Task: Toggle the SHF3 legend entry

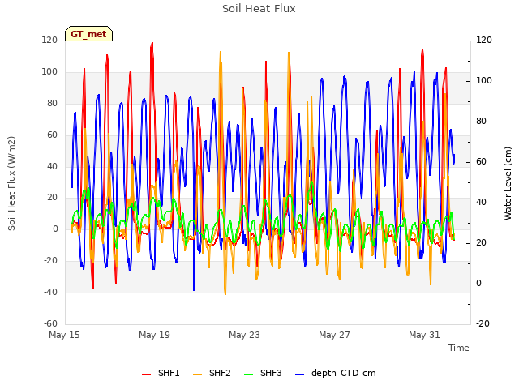Action: pyautogui.click(x=263, y=373)
